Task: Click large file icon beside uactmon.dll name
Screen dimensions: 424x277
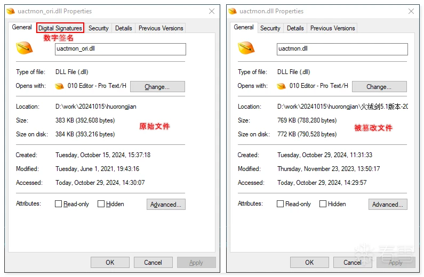Action: coord(246,48)
